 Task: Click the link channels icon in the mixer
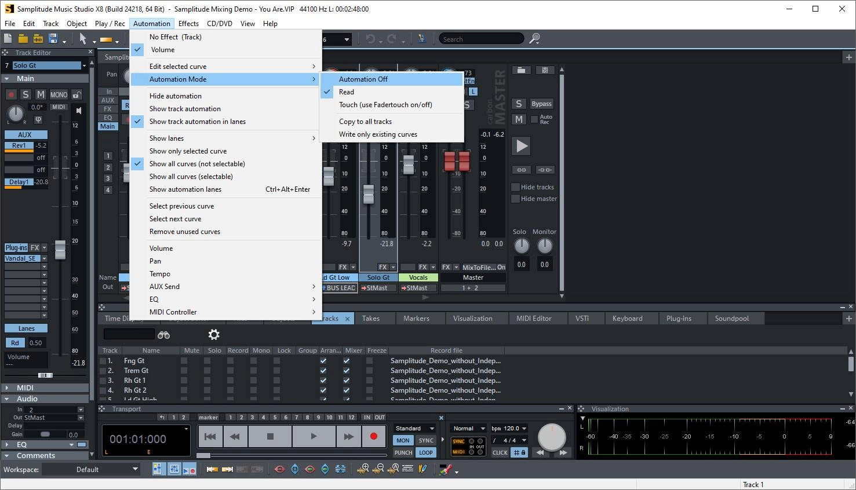pos(521,170)
